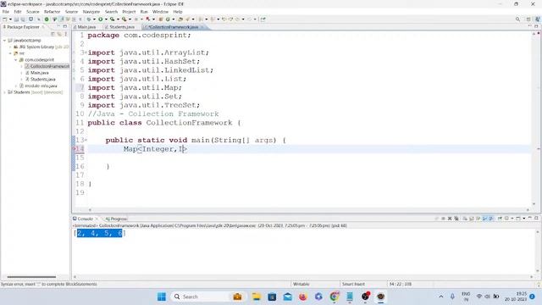Switch to the Students.java editor tab
This screenshot has height=305, width=542.
tap(120, 27)
